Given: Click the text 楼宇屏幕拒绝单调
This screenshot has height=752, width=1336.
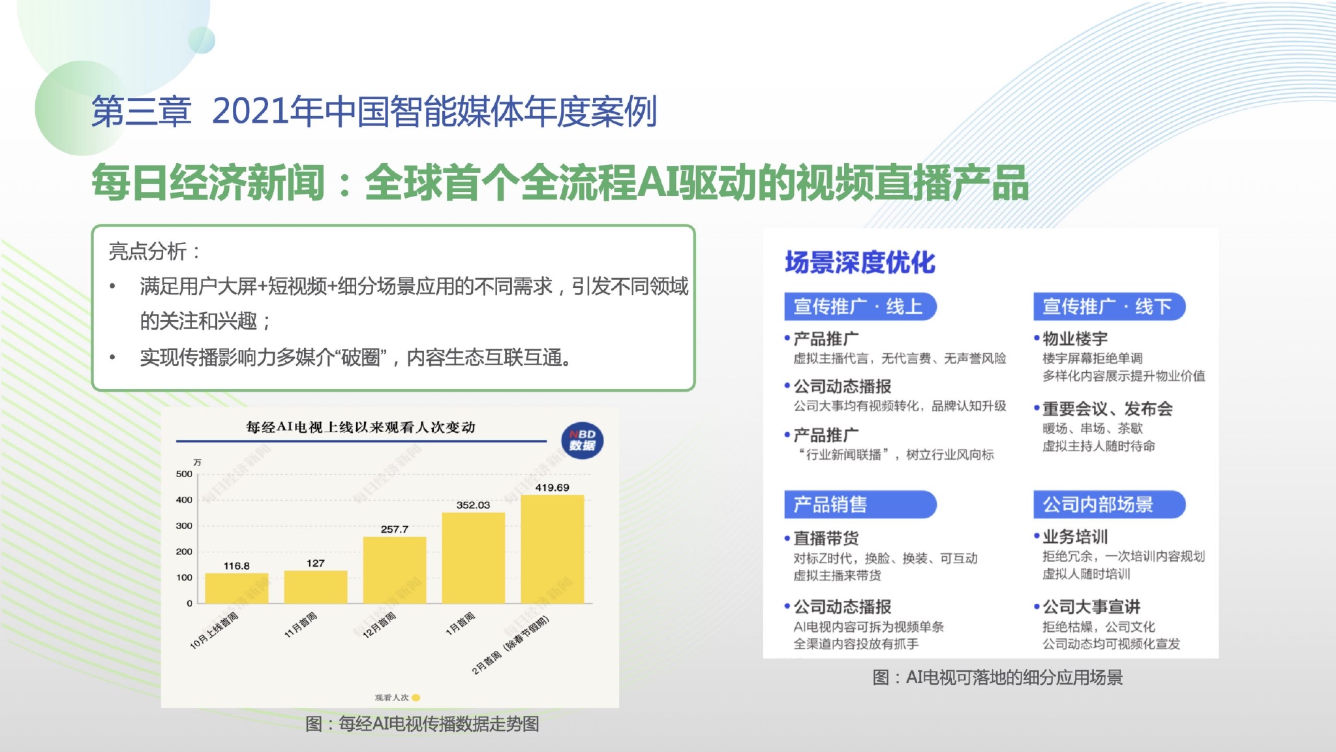Looking at the screenshot, I should (1093, 358).
